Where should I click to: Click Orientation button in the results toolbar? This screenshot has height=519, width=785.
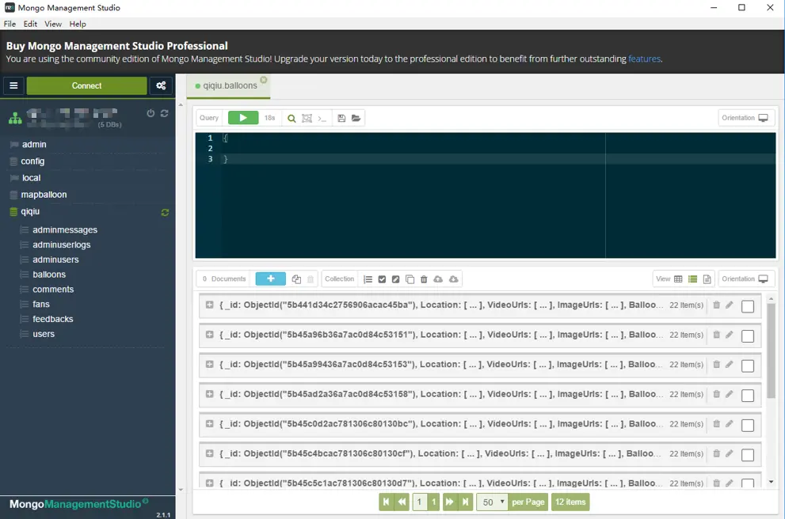coord(745,279)
